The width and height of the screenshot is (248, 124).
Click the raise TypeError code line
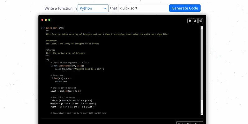(79, 69)
